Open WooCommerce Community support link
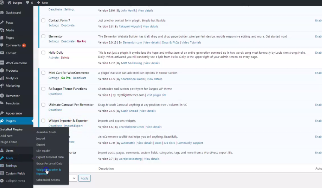Screen dimensions: 322x188 [x=190, y=143]
